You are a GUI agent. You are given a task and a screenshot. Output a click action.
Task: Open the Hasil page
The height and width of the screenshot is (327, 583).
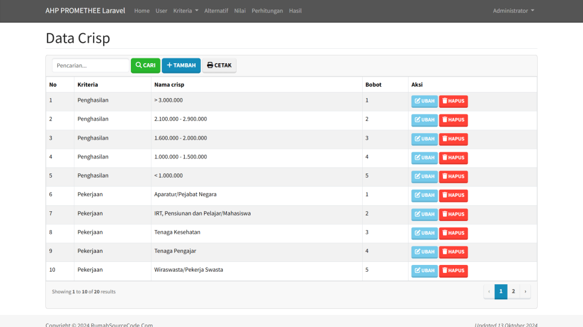tap(295, 11)
